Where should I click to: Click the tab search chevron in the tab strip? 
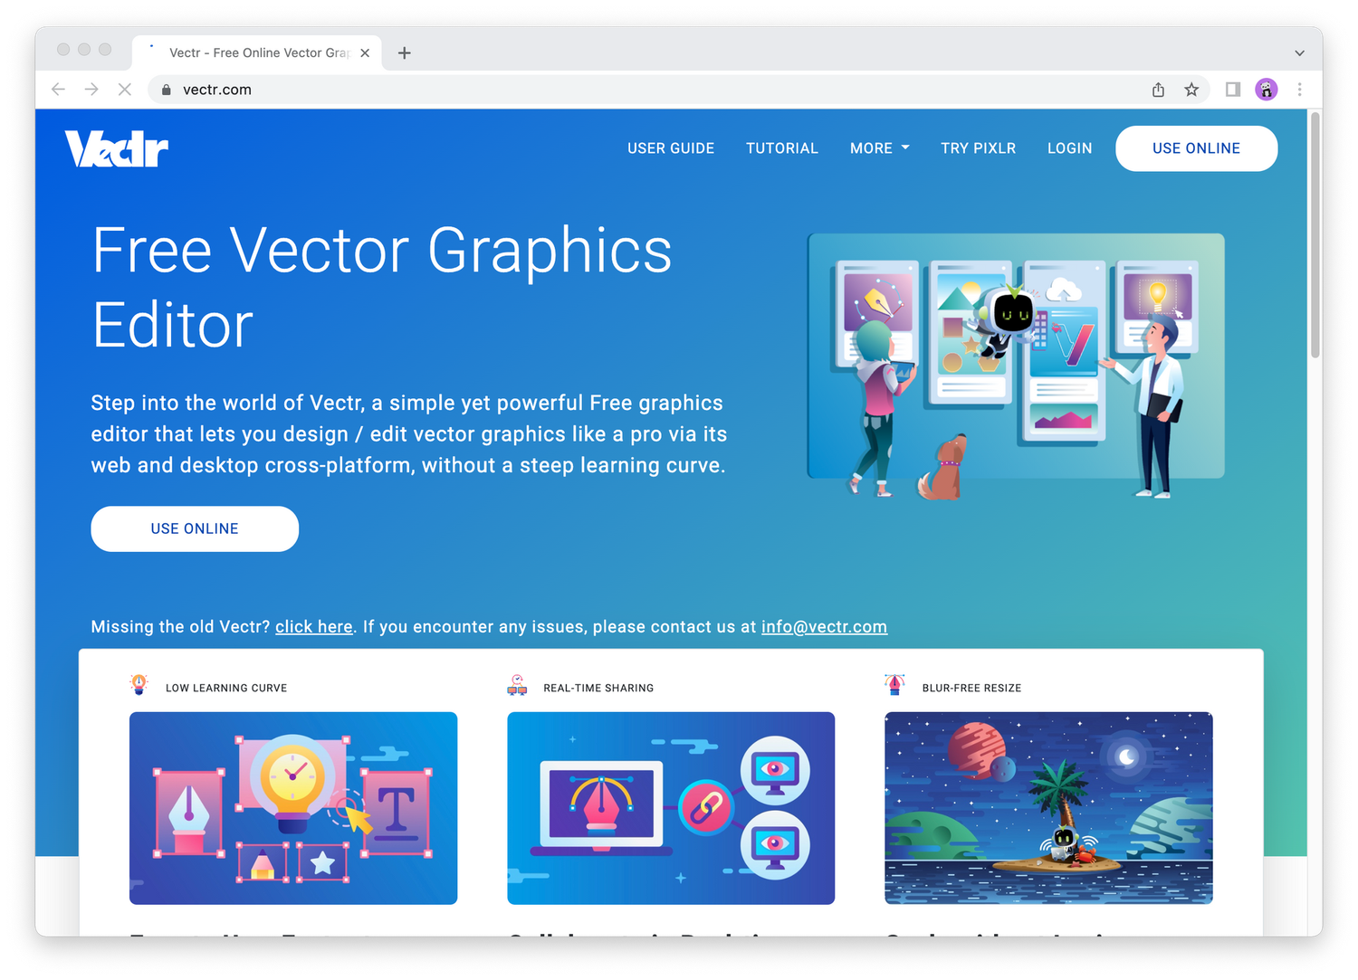pyautogui.click(x=1299, y=53)
